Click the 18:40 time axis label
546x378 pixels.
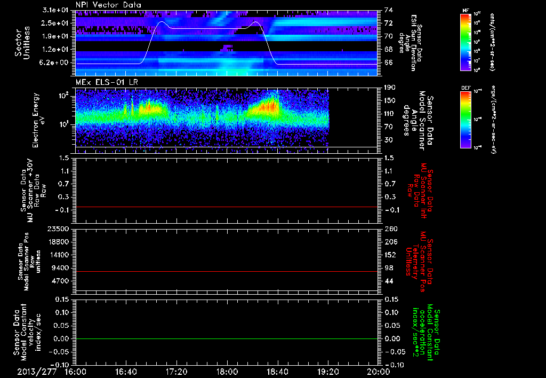(277, 372)
